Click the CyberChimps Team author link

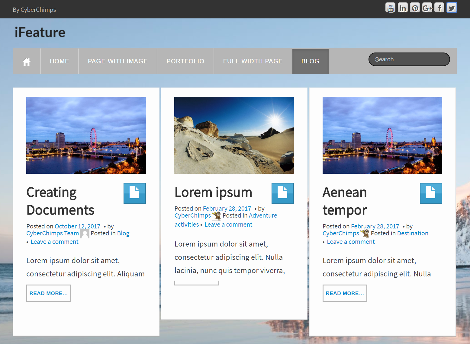click(53, 233)
